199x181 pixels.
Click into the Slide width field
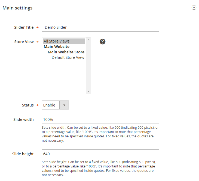[x=100, y=119]
